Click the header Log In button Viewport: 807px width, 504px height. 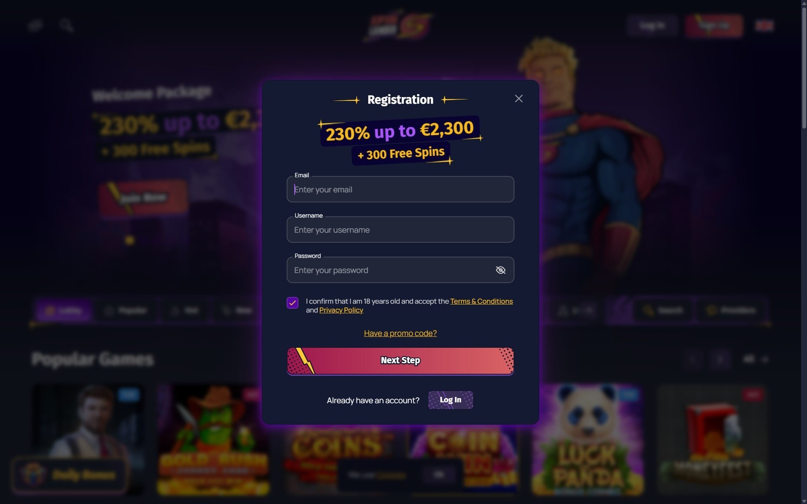pos(652,26)
